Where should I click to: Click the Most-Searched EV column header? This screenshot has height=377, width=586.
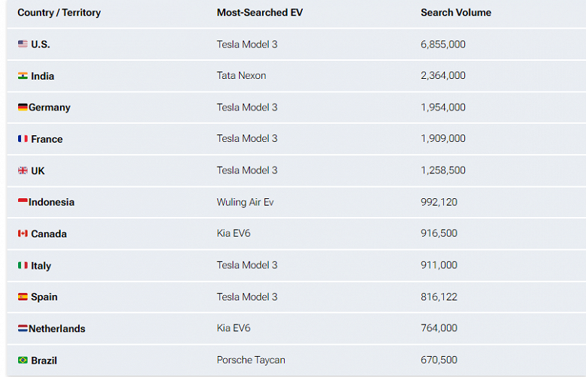click(x=259, y=13)
